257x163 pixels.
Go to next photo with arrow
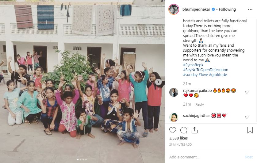(158, 82)
